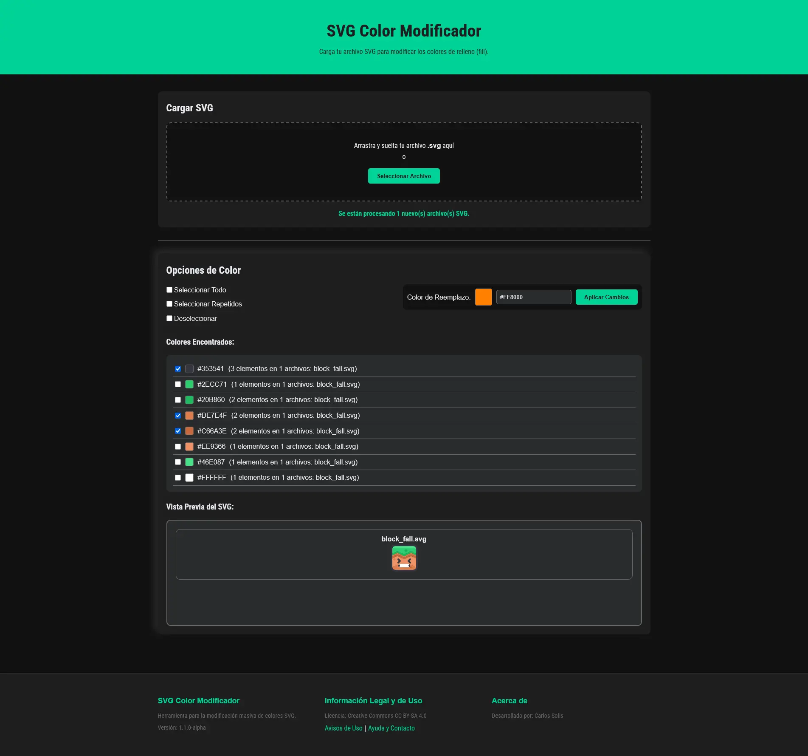The image size is (808, 756).
Task: Click the #46E087 light green swatch
Action: 189,462
